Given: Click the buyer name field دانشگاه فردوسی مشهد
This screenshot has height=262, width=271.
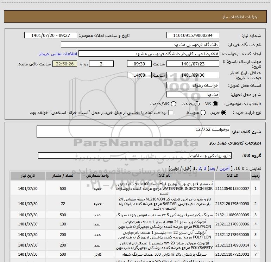Looking at the screenshot, I should tap(140, 44).
